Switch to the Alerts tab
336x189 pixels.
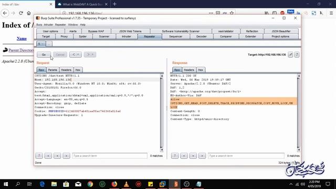tap(73, 31)
